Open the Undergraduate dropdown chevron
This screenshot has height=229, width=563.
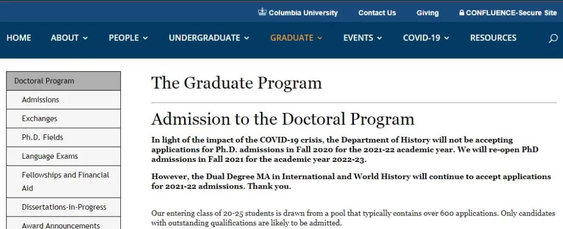[x=247, y=38]
